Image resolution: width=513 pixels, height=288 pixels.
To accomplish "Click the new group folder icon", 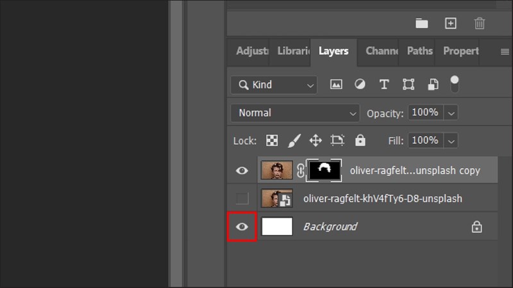I will 422,24.
